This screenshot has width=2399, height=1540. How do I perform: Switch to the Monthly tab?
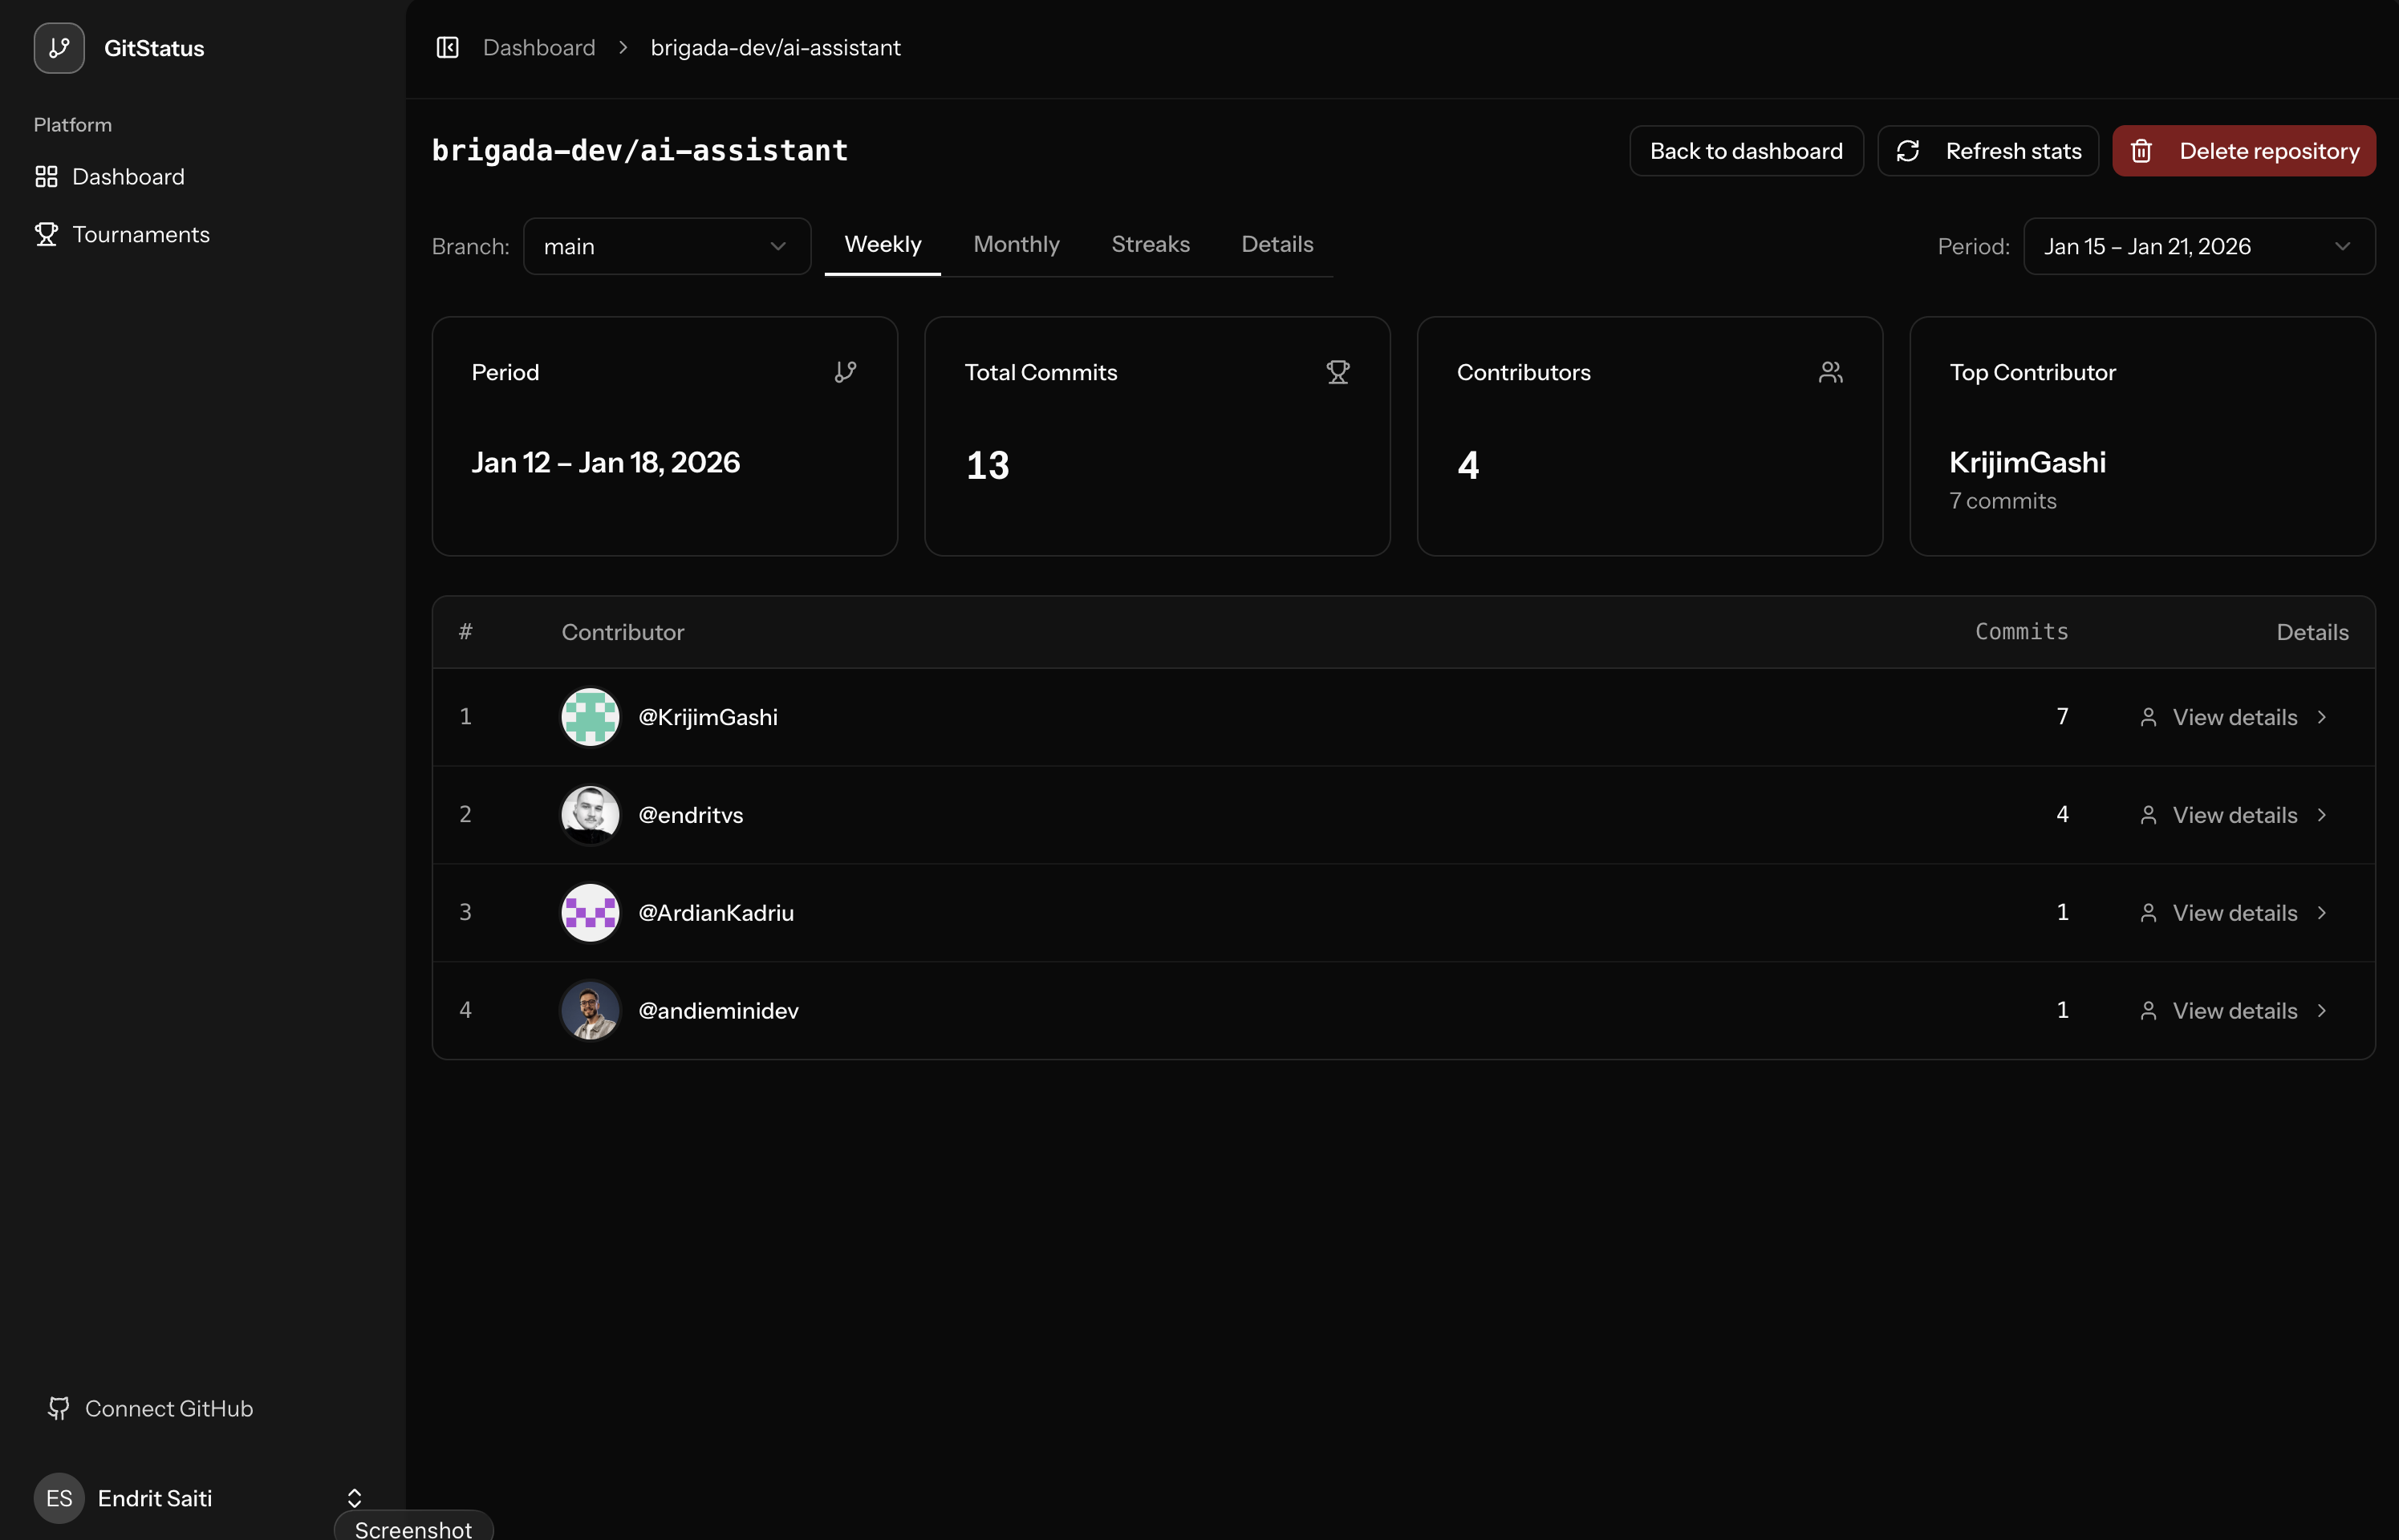pos(1016,244)
